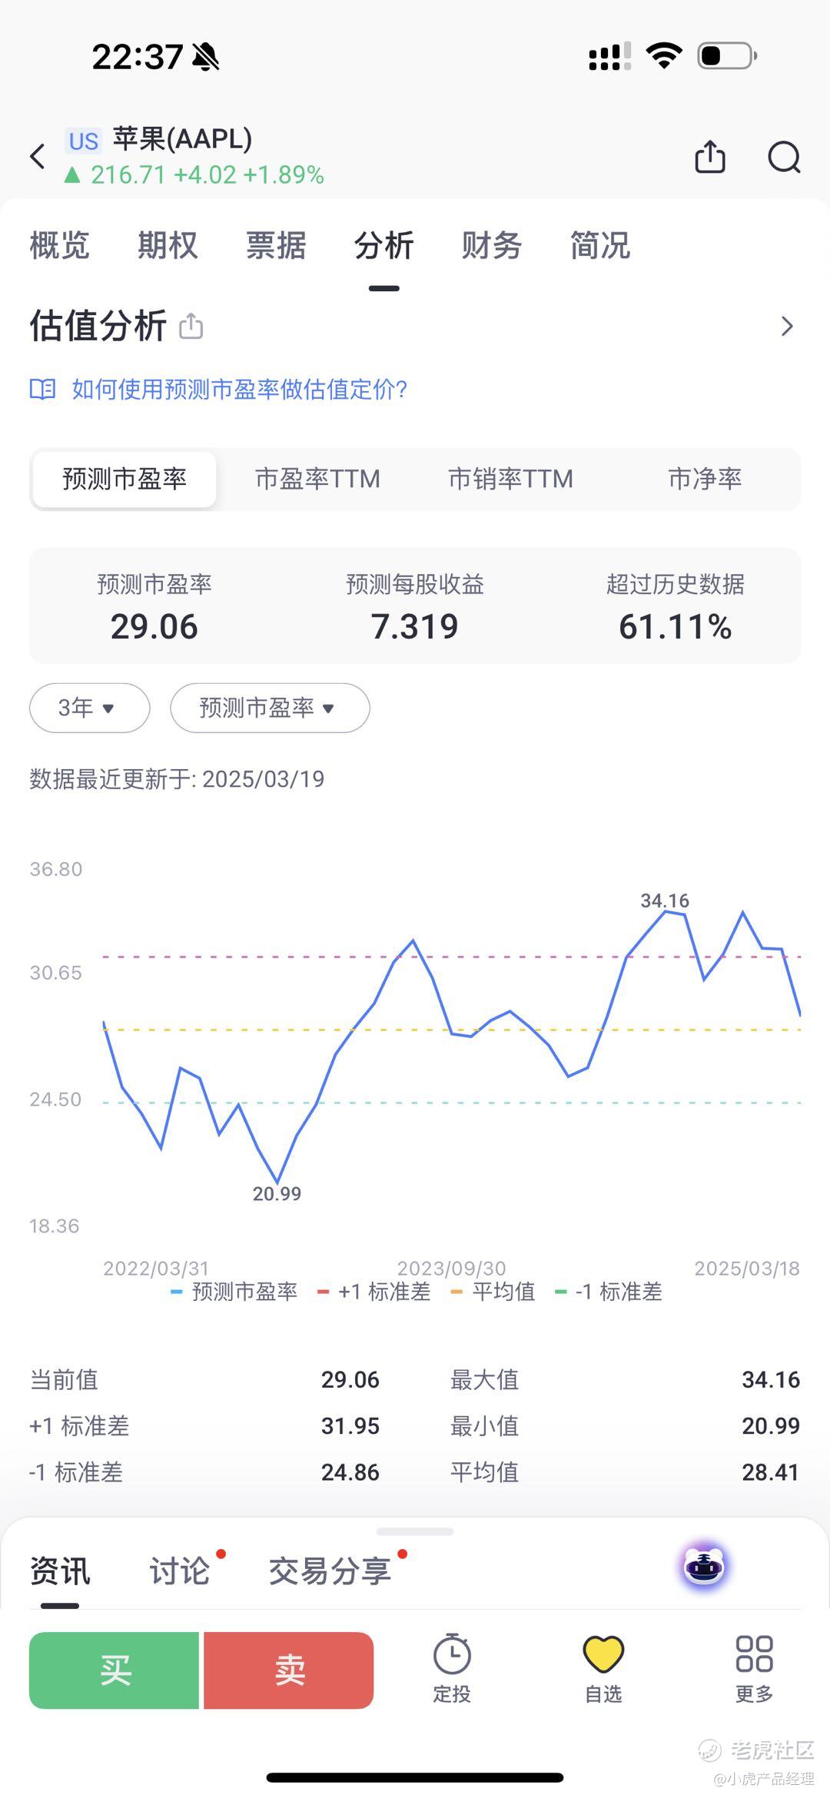This screenshot has width=830, height=1798.
Task: Tap 当前值 row value 29.06
Action: [x=350, y=1379]
